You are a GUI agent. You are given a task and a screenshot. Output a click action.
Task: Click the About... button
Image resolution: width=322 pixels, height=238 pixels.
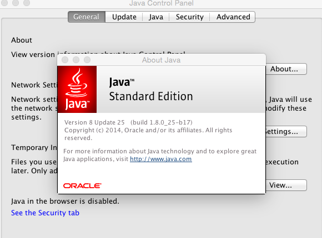[286, 69]
